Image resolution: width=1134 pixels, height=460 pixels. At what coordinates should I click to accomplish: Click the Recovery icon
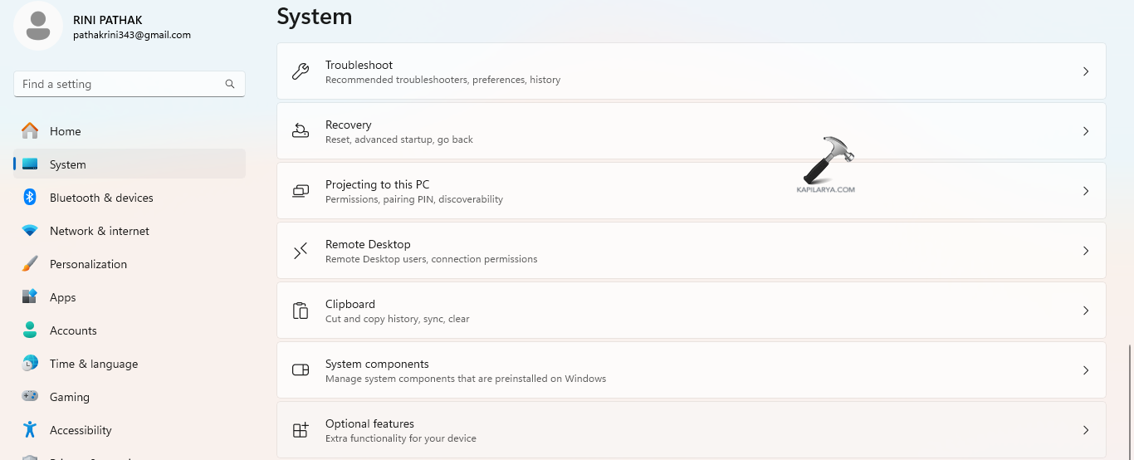pyautogui.click(x=301, y=131)
